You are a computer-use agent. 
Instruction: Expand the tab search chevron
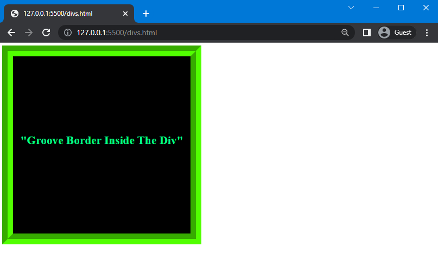pyautogui.click(x=351, y=8)
